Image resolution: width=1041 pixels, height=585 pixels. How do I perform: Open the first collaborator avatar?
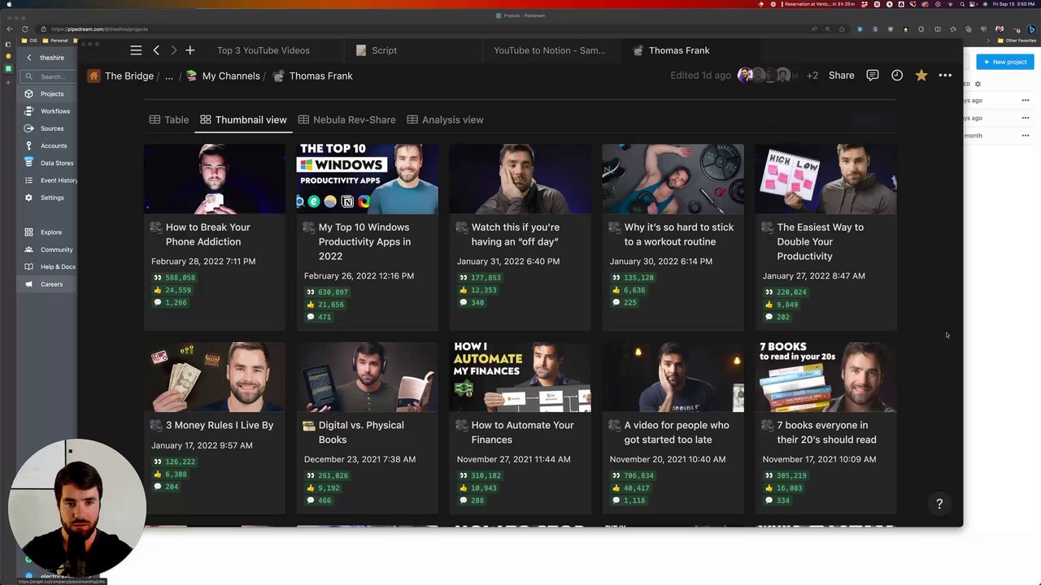tap(744, 76)
